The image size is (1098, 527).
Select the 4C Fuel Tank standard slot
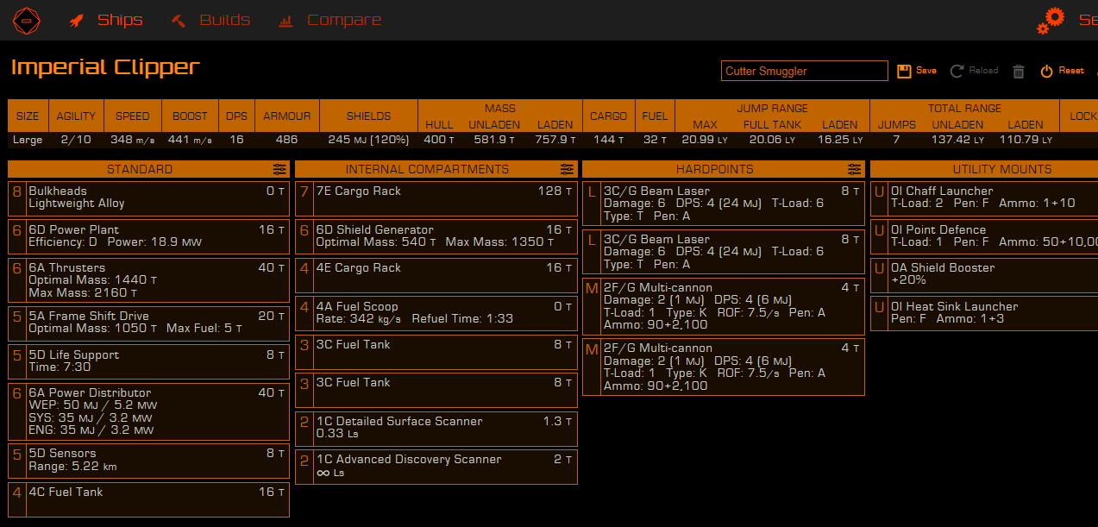pos(148,499)
